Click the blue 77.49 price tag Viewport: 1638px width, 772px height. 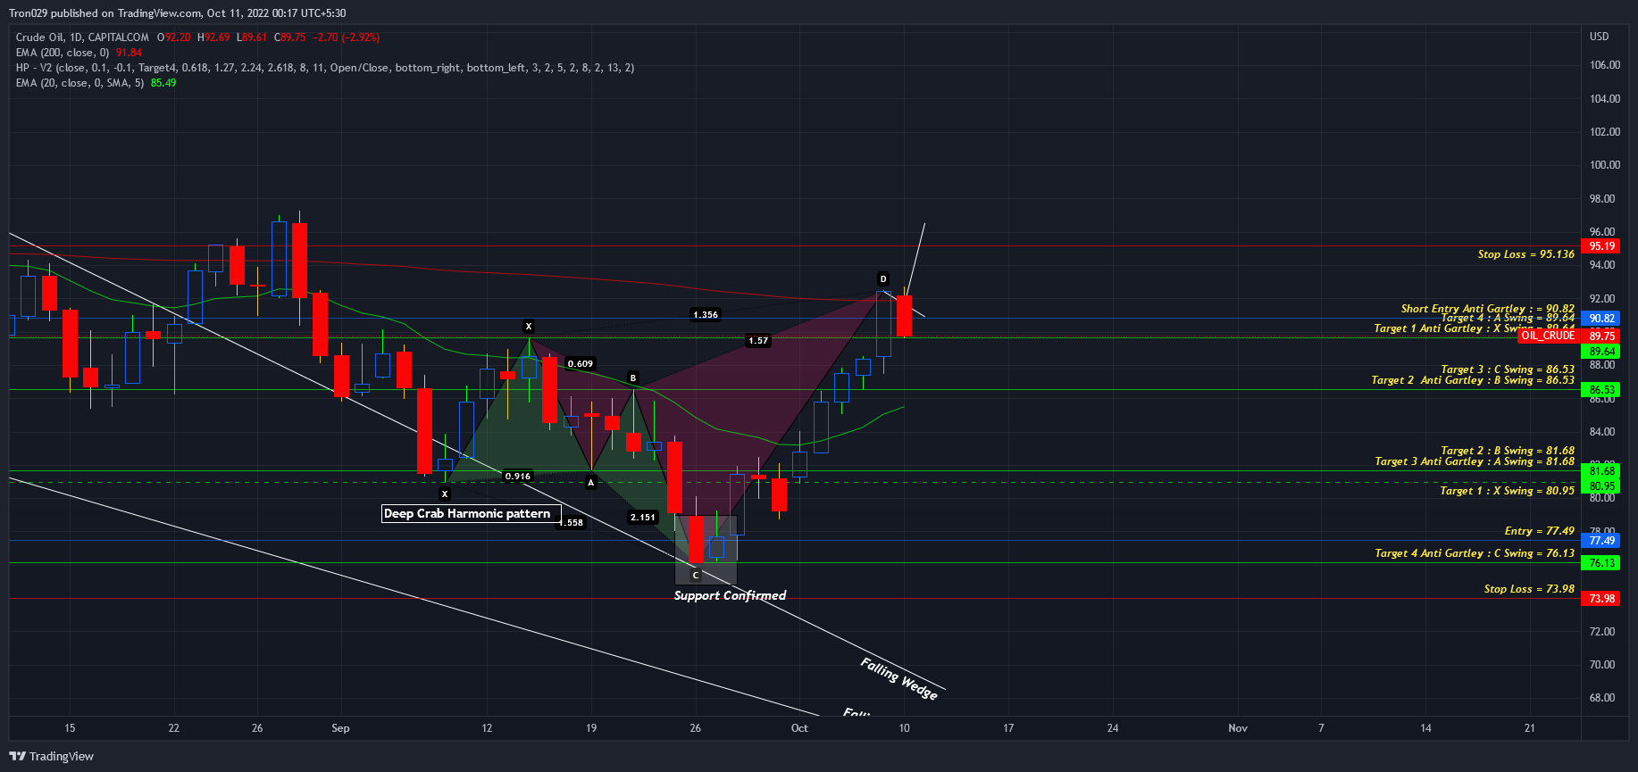(1602, 541)
